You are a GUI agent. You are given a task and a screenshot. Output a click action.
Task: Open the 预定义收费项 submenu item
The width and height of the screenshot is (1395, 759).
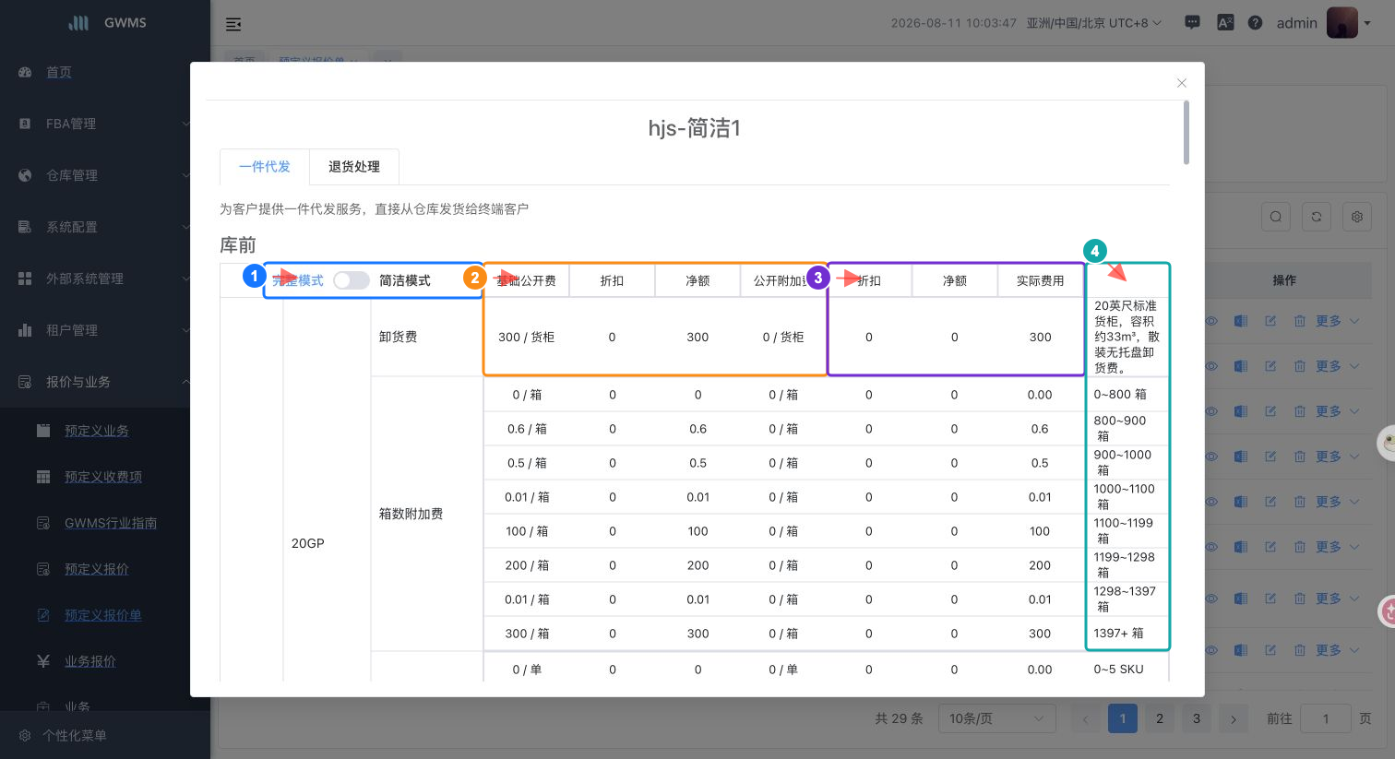(103, 477)
